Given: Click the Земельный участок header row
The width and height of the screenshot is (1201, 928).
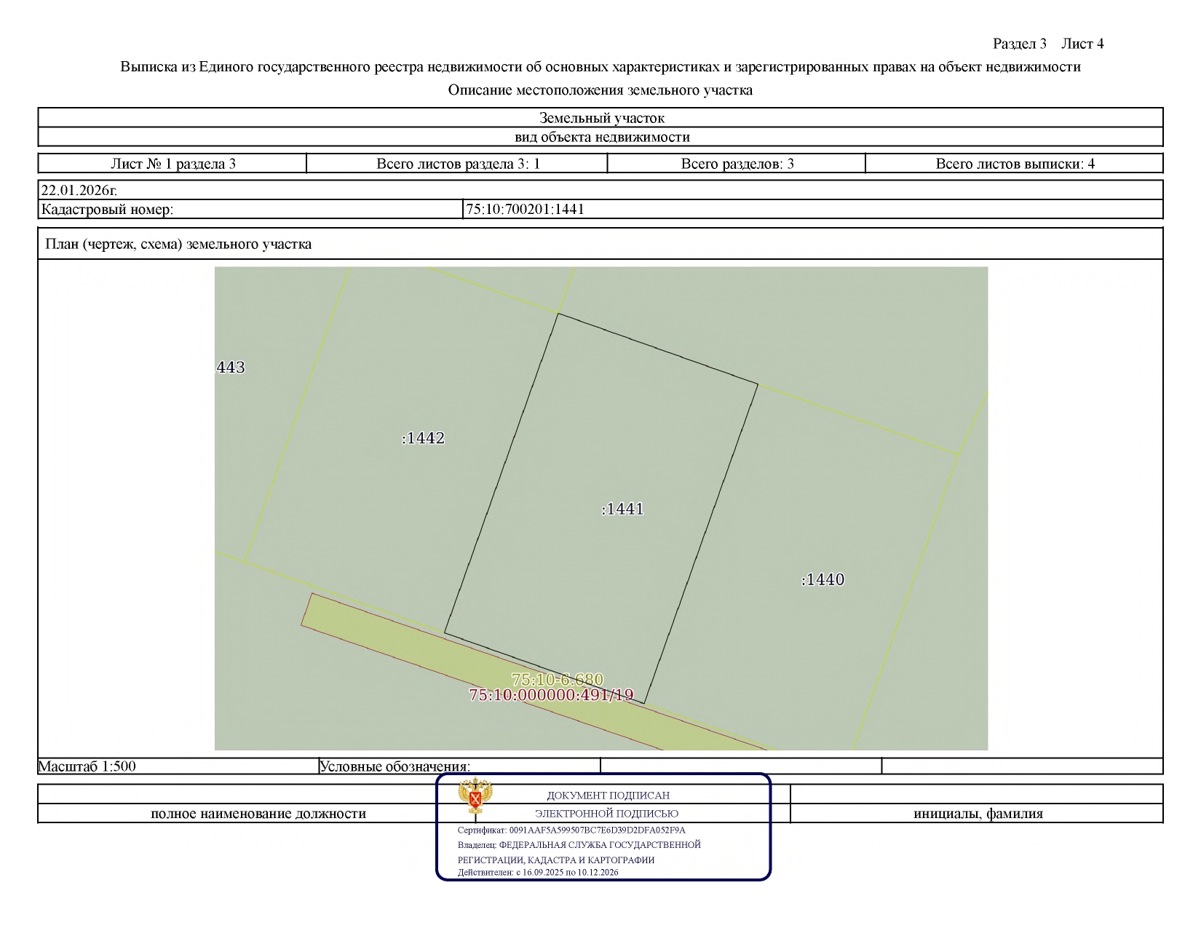Looking at the screenshot, I should click(x=600, y=118).
